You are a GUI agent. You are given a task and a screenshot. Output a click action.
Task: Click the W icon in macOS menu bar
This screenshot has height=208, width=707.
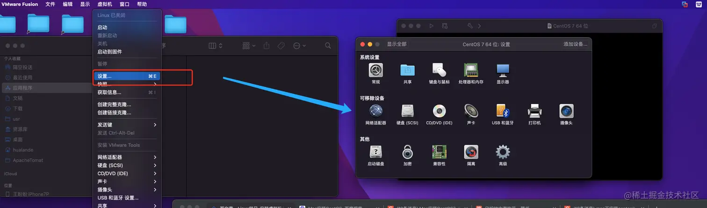click(x=699, y=4)
